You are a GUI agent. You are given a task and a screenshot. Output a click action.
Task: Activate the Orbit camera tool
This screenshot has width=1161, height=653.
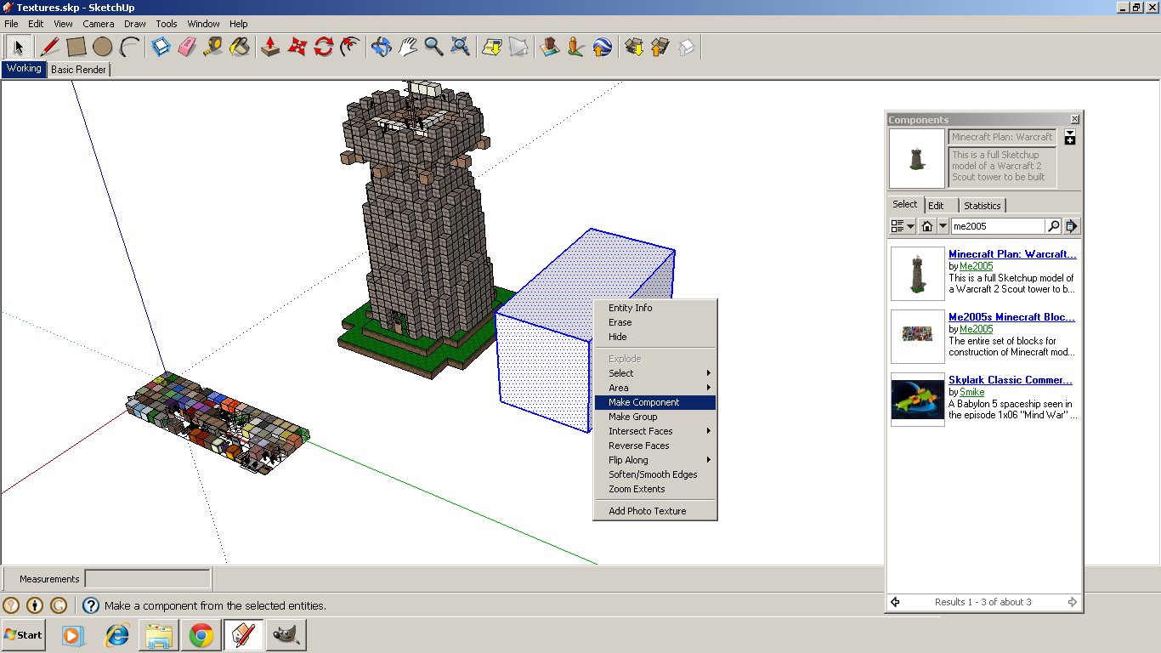click(381, 47)
